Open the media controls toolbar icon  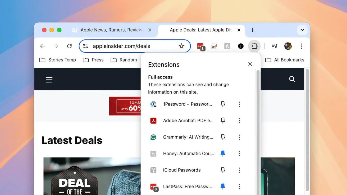[275, 46]
